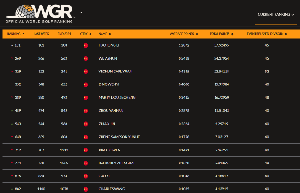Open player Haotong Li's profile
This screenshot has width=300, height=193.
(x=108, y=45)
